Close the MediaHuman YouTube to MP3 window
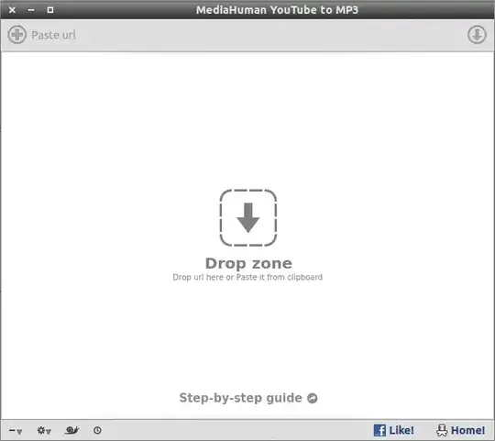Screen dimensions: 495x441 tap(12, 10)
